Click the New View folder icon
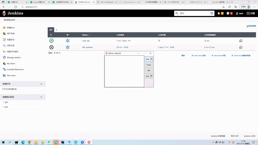 click(4, 75)
